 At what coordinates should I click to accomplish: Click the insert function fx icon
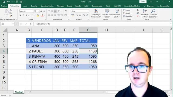point(31,24)
